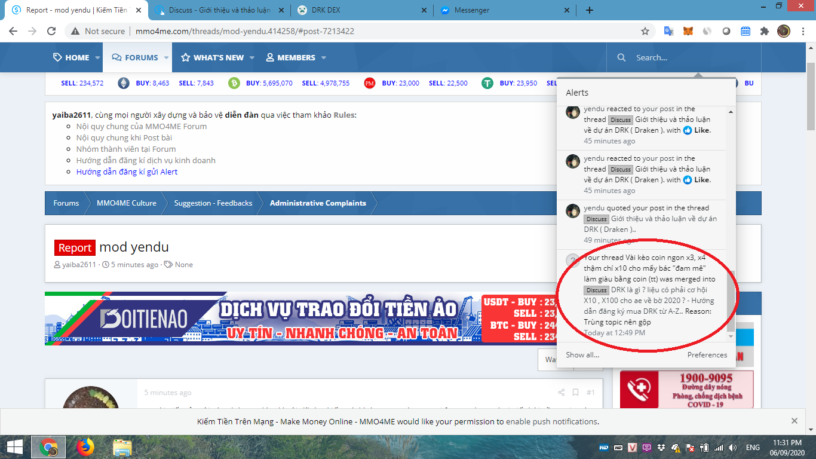816x459 pixels.
Task: Click the battery icon in system tray
Action: (x=704, y=447)
